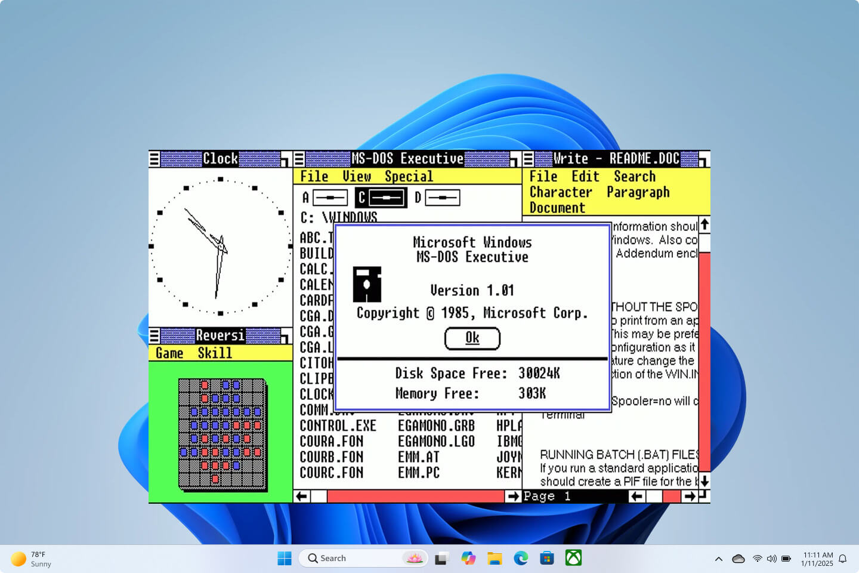Select CONTROL.EXE in the file list

pos(338,425)
